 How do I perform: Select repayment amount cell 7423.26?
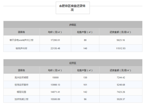(x=121, y=92)
